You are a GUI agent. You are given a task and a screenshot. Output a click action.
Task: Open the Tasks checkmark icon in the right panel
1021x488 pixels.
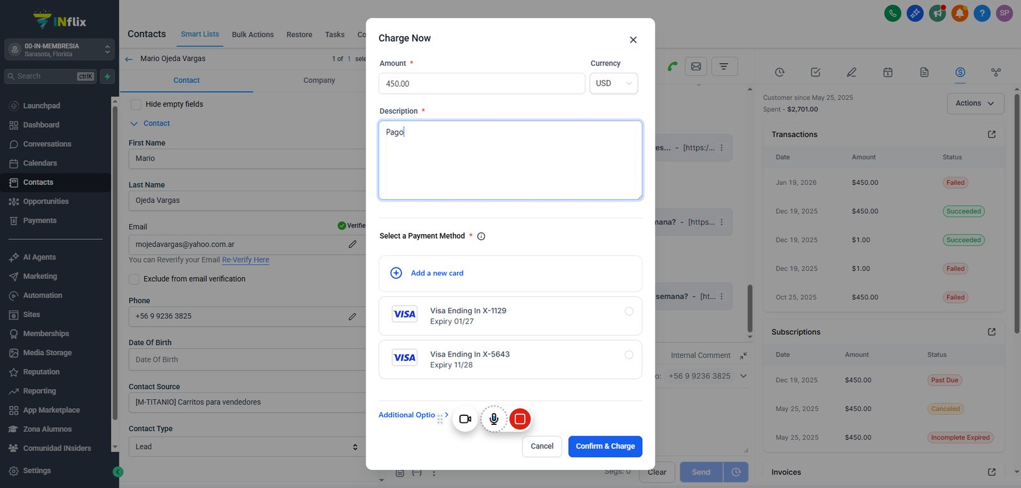point(816,72)
